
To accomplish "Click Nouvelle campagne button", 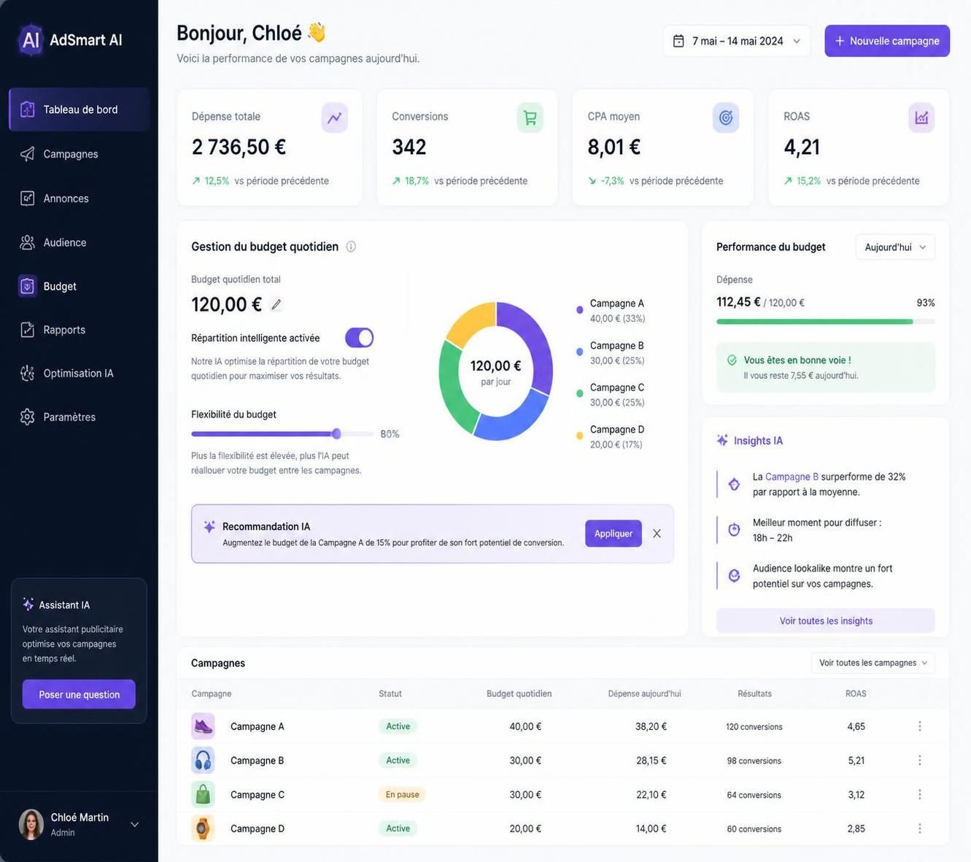I will 887,41.
